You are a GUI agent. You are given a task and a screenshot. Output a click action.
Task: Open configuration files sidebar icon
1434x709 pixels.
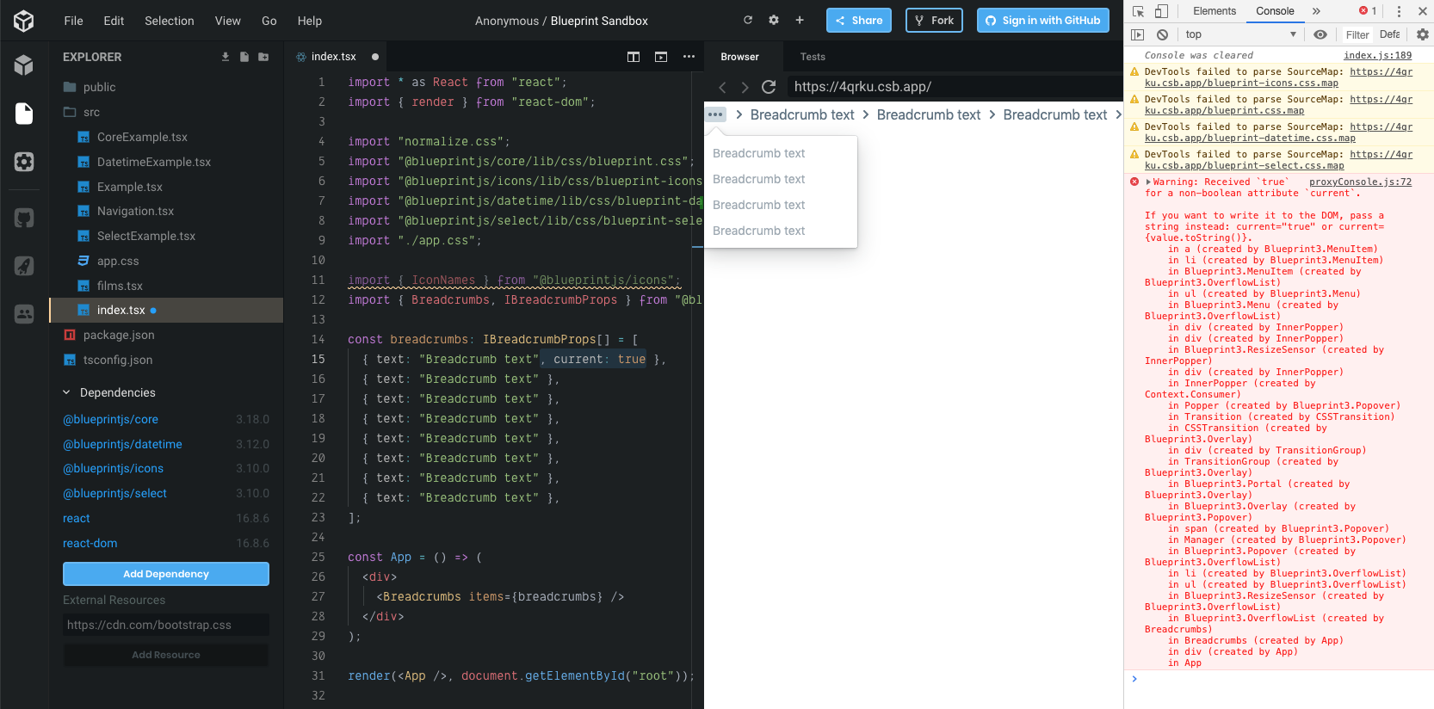24,162
